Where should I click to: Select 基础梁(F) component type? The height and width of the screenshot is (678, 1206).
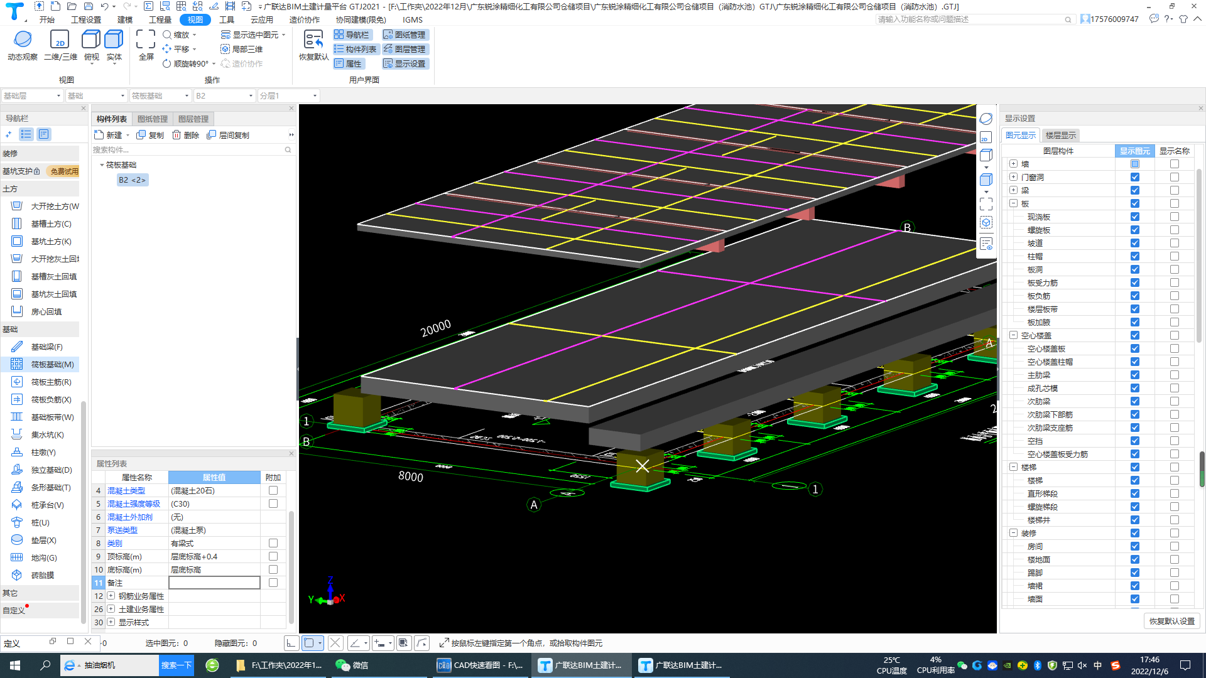[39, 347]
